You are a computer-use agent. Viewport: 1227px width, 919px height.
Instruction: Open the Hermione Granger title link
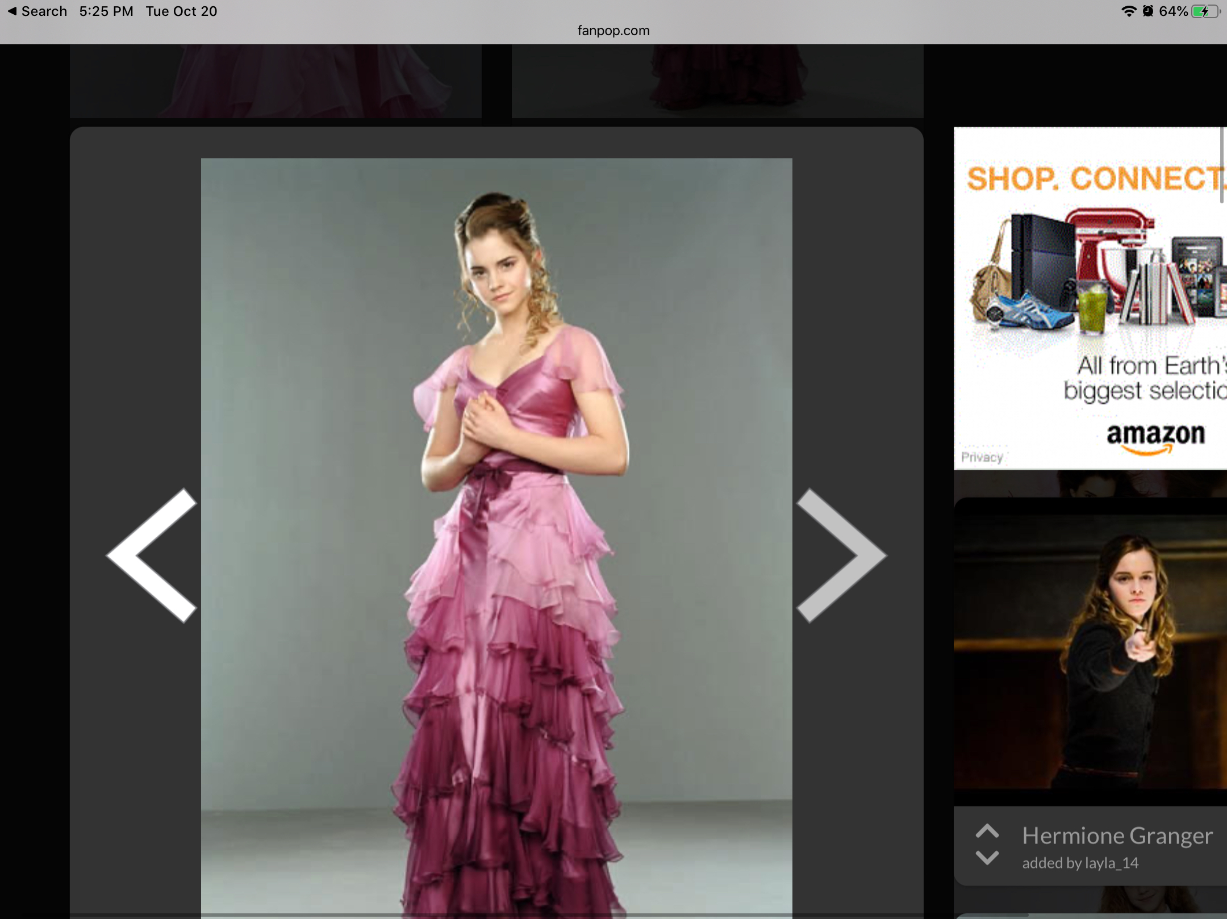(1117, 836)
